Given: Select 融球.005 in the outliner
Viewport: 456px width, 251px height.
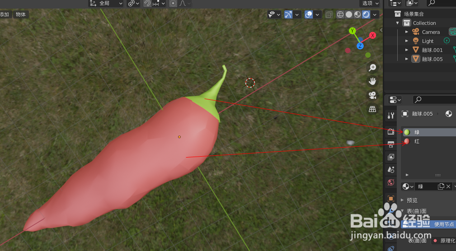Looking at the screenshot, I should coord(432,59).
